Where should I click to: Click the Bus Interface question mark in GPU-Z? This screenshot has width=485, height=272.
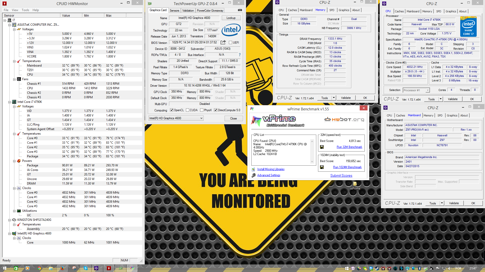(239, 55)
